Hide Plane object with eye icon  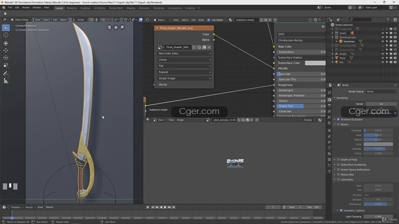pos(383,58)
